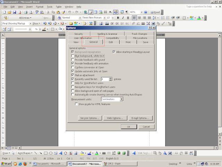Click the Print icon in toolbar
Viewport: 222px width, 167px height.
pos(26,12)
